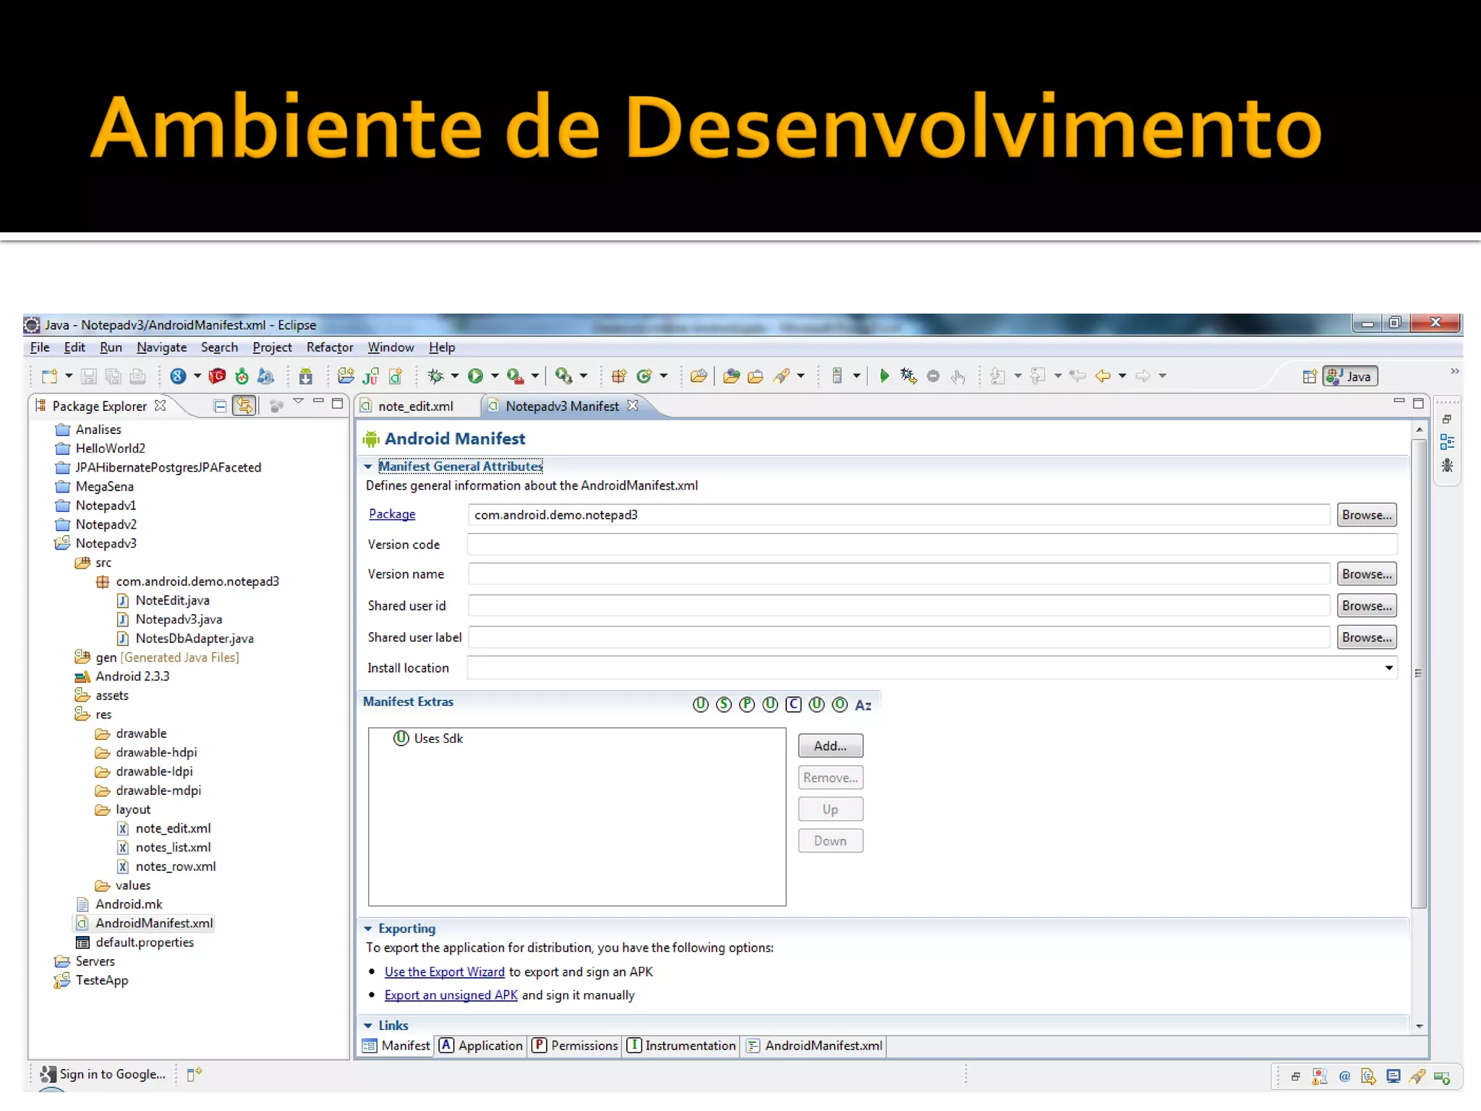This screenshot has height=1111, width=1481.
Task: Open the Android SDK Manager icon
Action: [x=305, y=376]
